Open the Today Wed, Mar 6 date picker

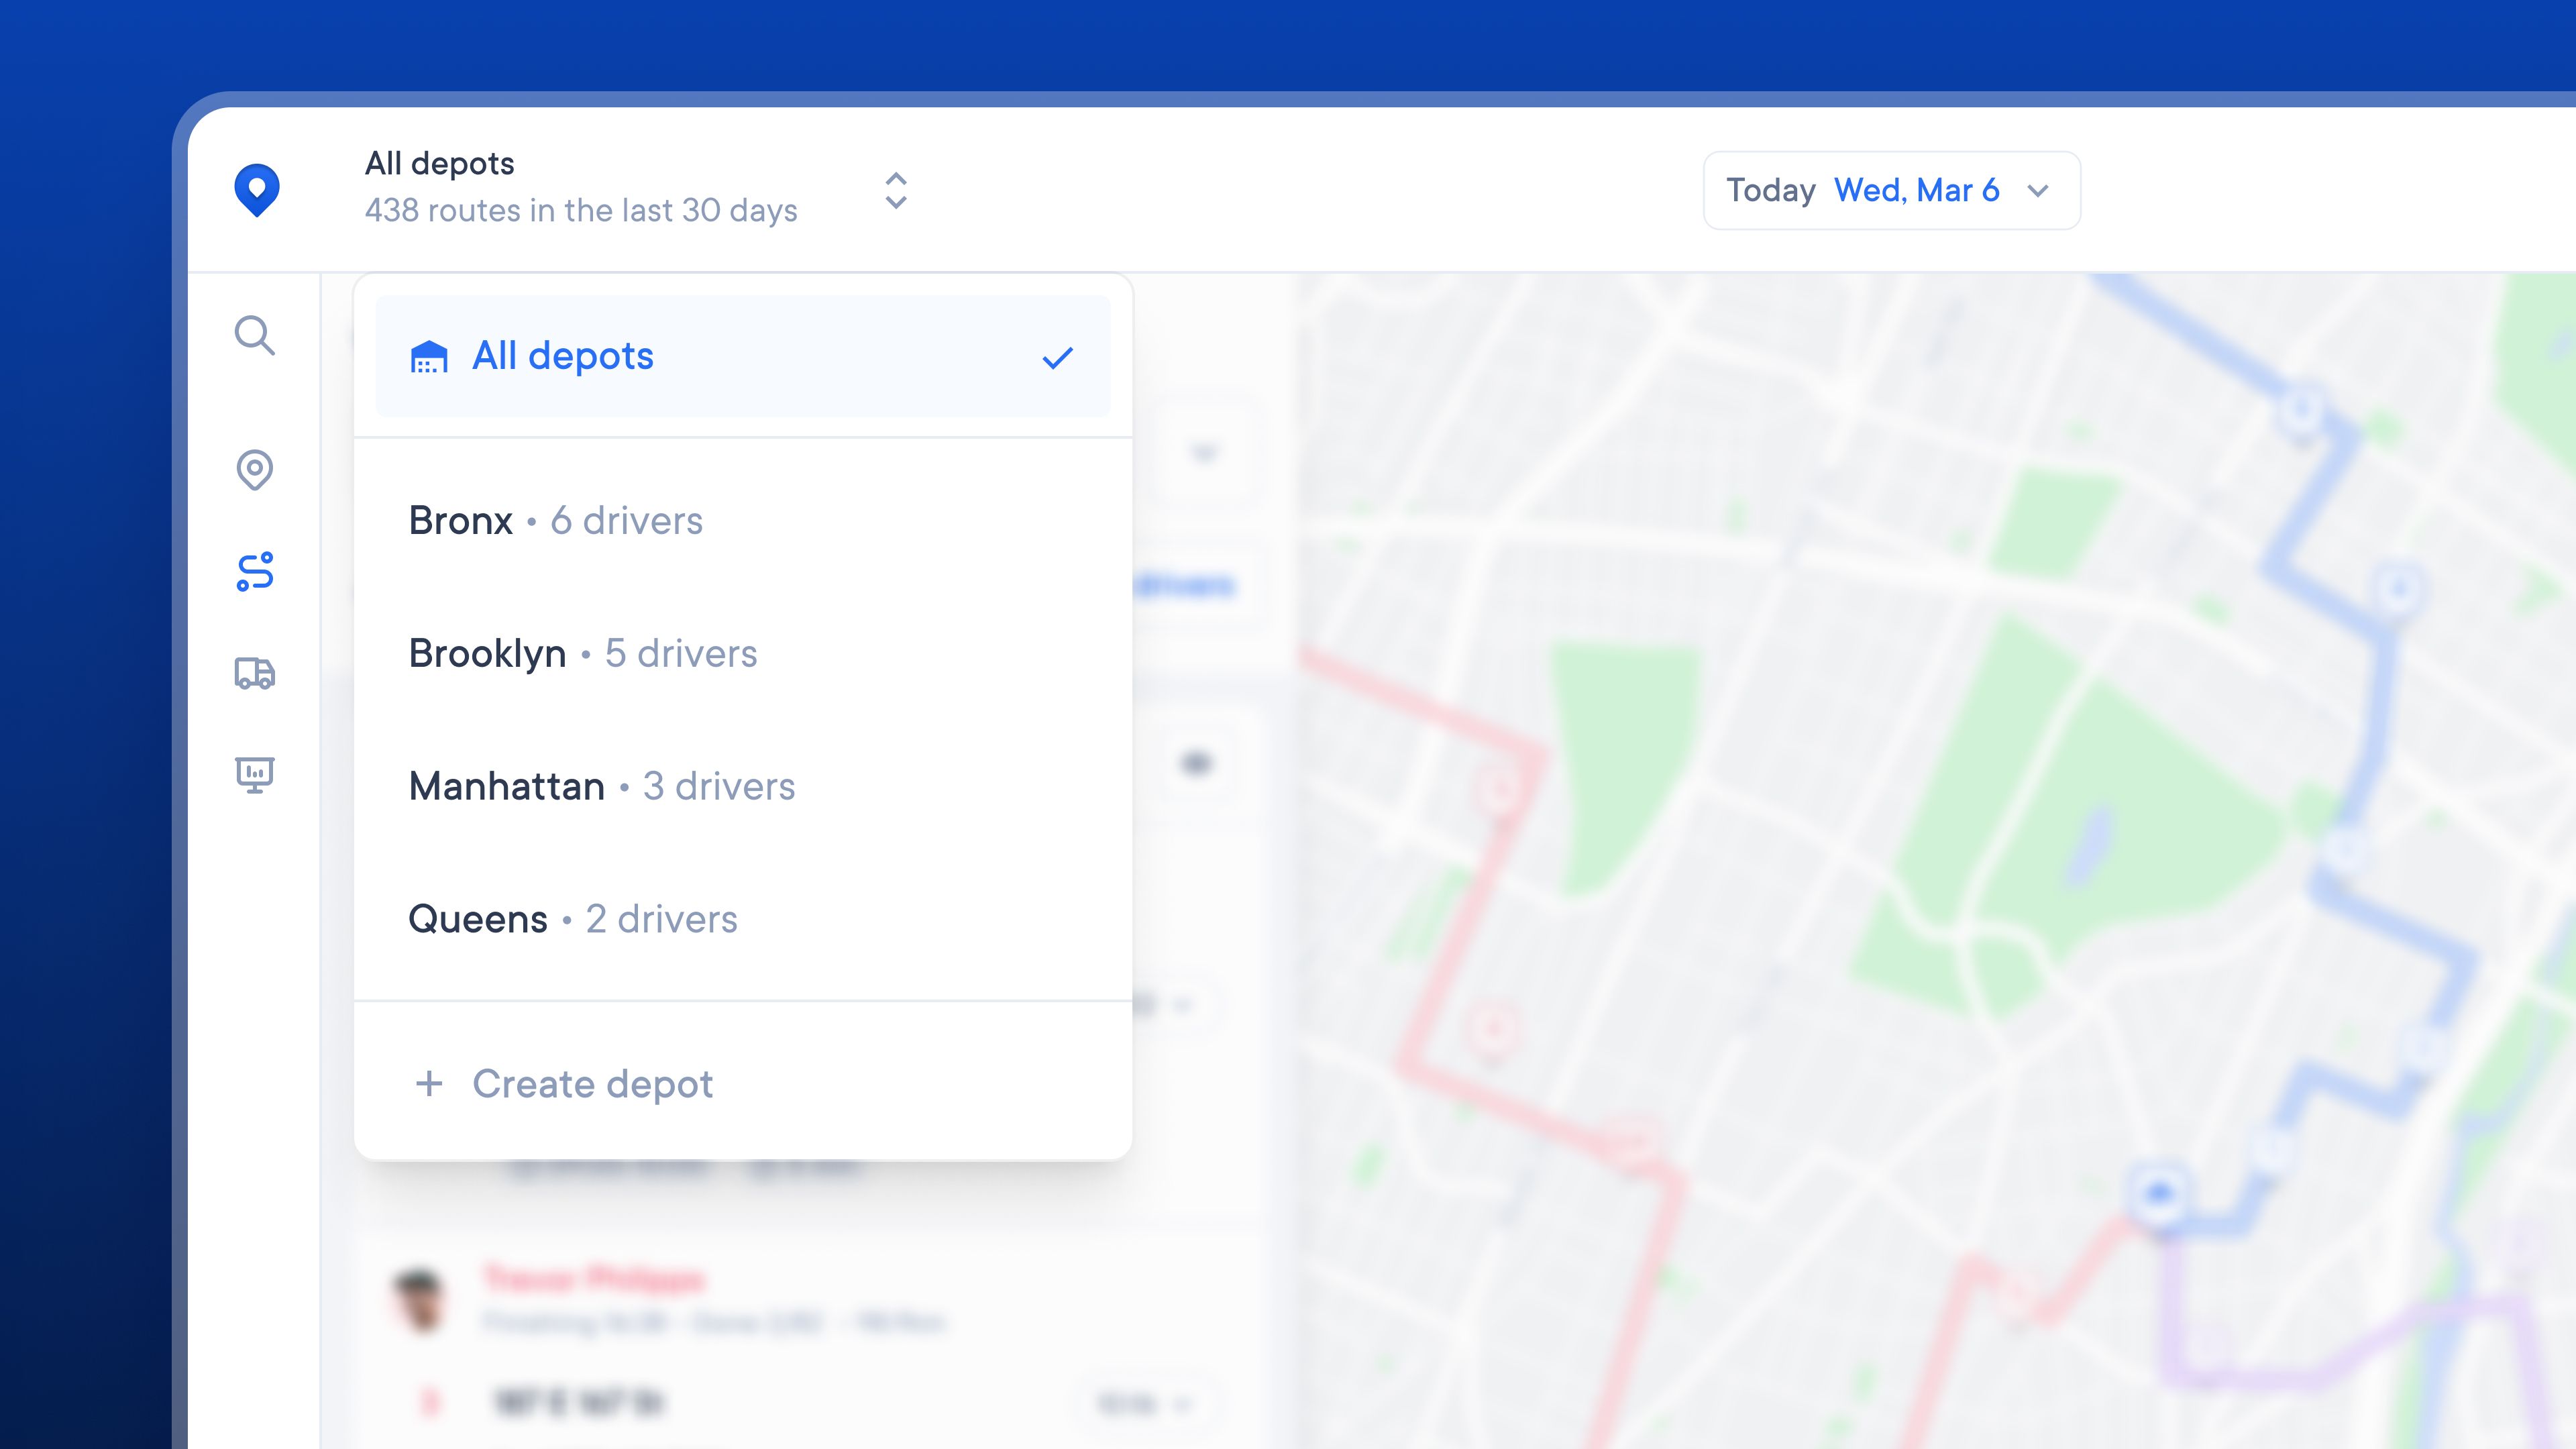tap(1890, 190)
